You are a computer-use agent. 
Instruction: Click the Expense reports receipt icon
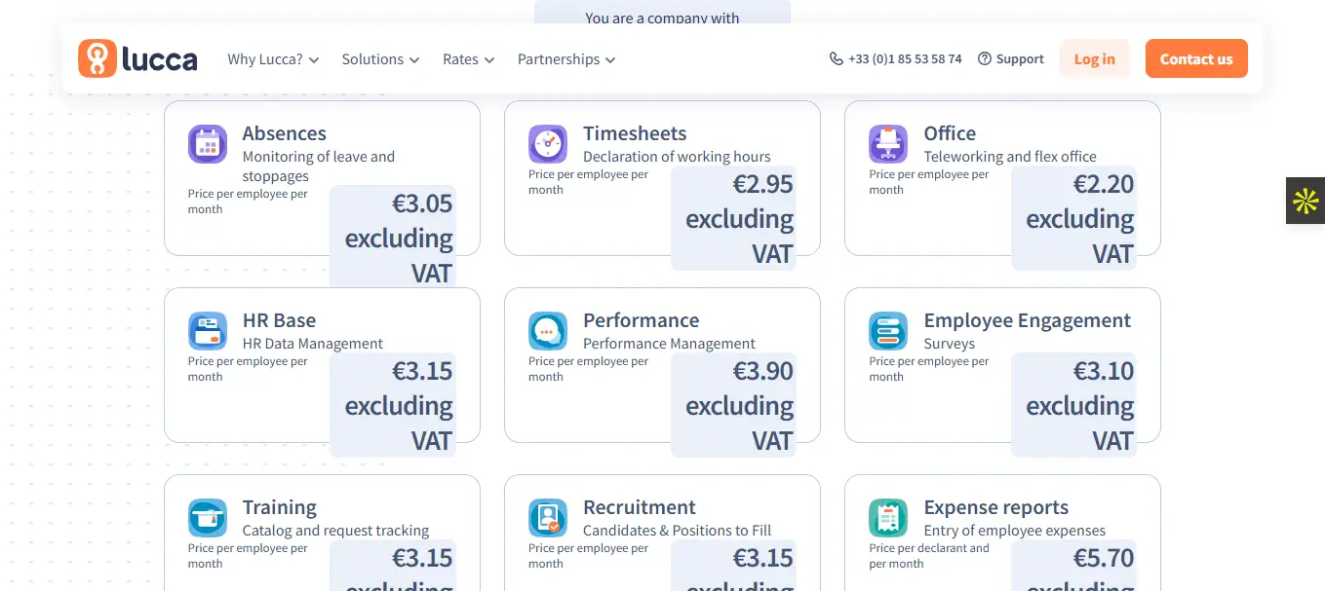(887, 518)
